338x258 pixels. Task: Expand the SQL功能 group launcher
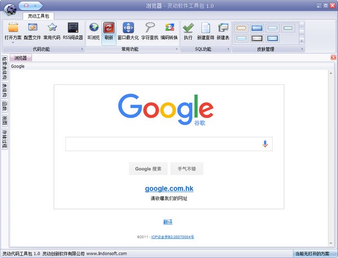[228, 49]
